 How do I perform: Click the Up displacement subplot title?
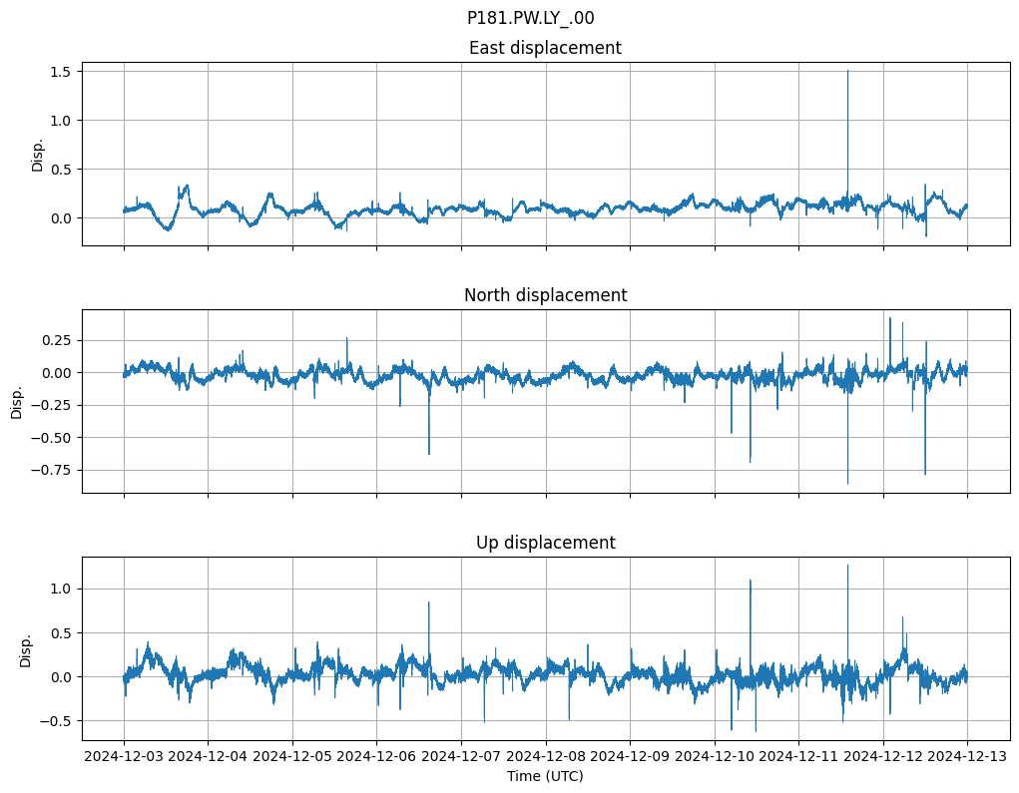click(545, 543)
